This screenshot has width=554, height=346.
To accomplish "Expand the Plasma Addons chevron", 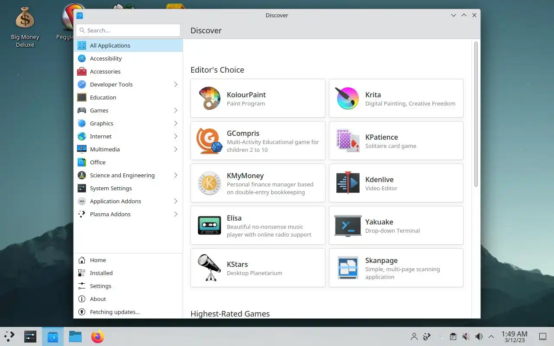I will click(176, 214).
